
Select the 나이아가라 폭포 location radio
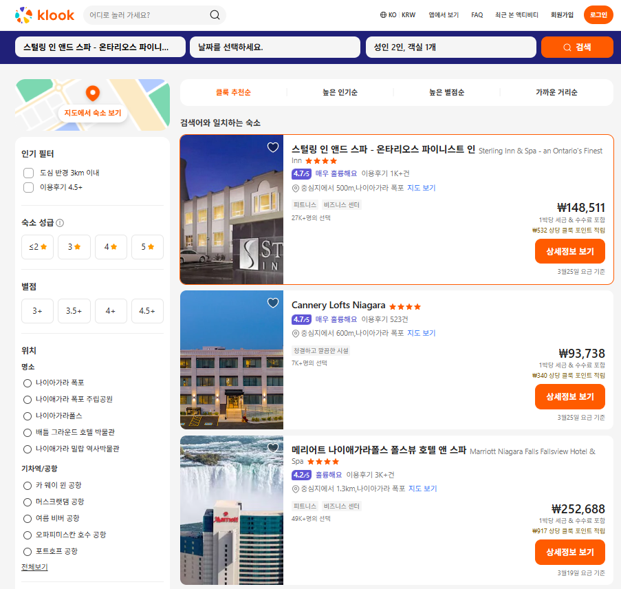[28, 383]
